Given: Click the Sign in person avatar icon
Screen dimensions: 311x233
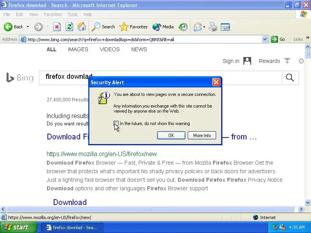Looking at the screenshot, I should pyautogui.click(x=247, y=61).
